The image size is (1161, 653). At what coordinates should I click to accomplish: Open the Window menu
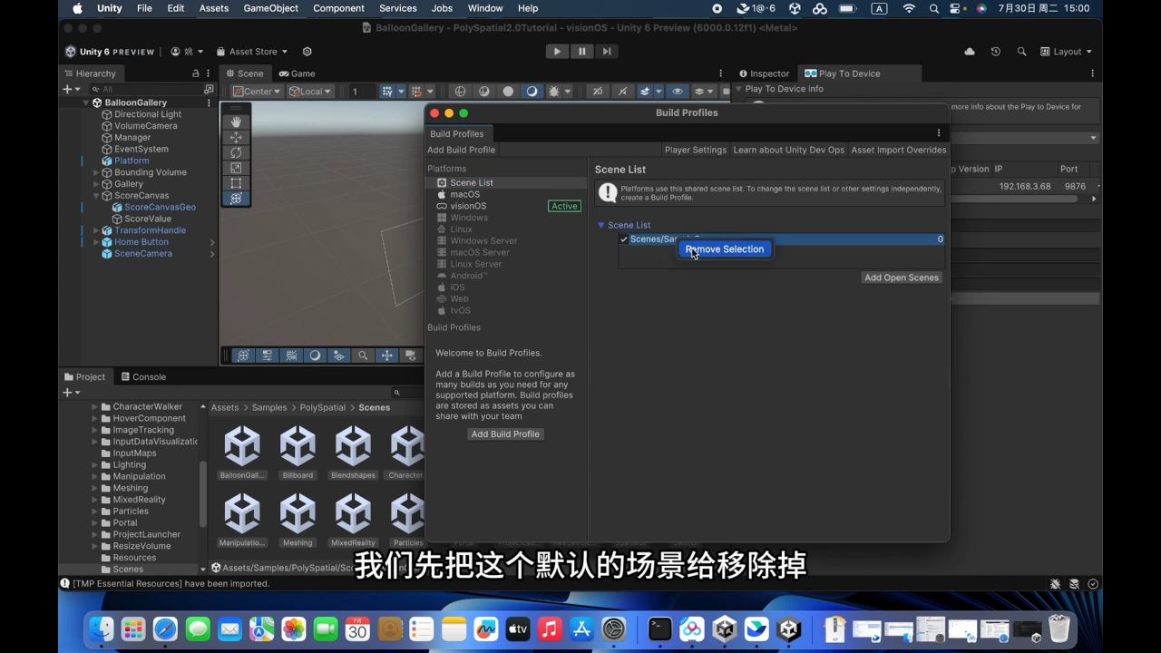pos(485,8)
